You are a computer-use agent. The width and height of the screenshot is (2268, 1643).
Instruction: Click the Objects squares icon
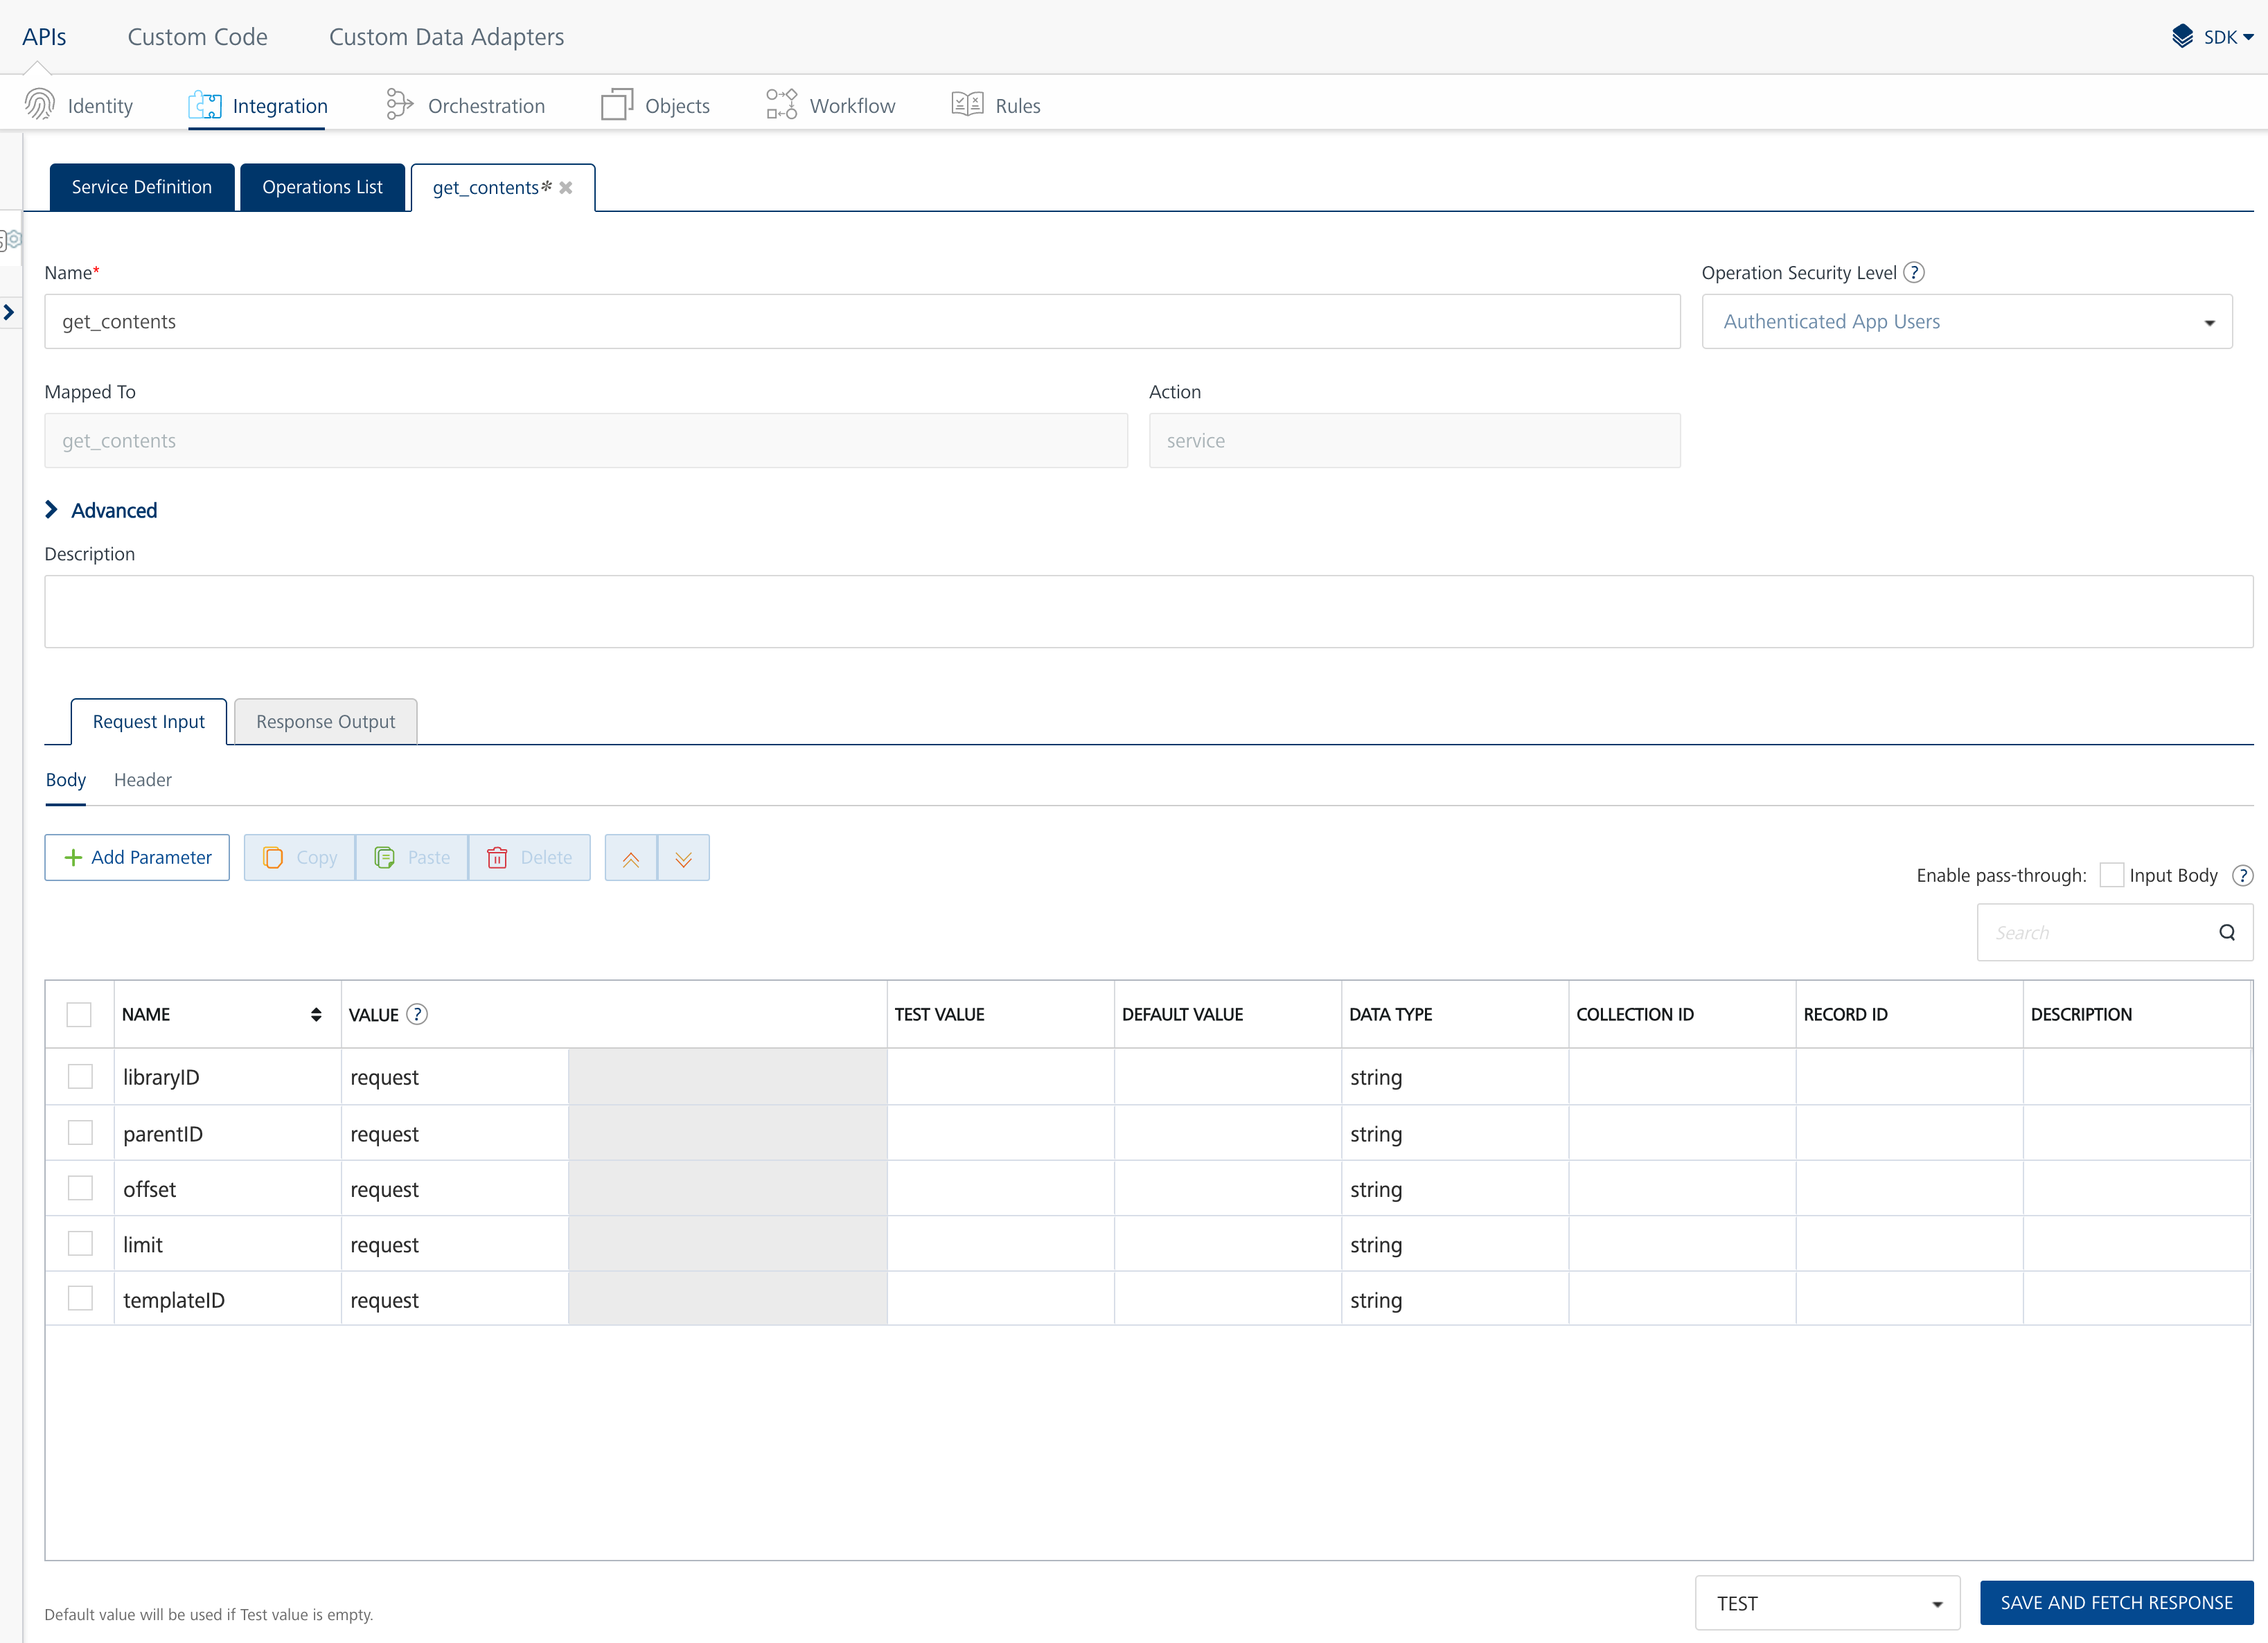click(x=616, y=105)
